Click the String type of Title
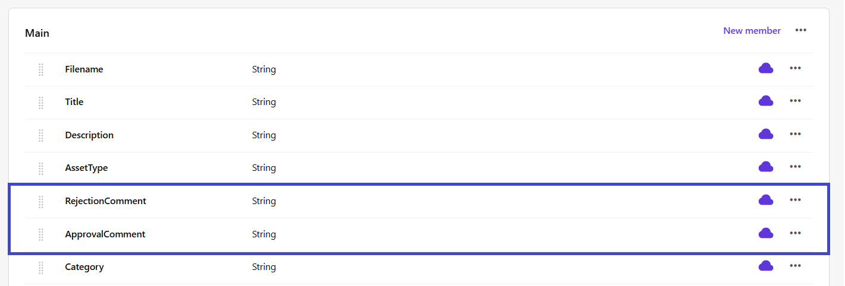 (263, 102)
